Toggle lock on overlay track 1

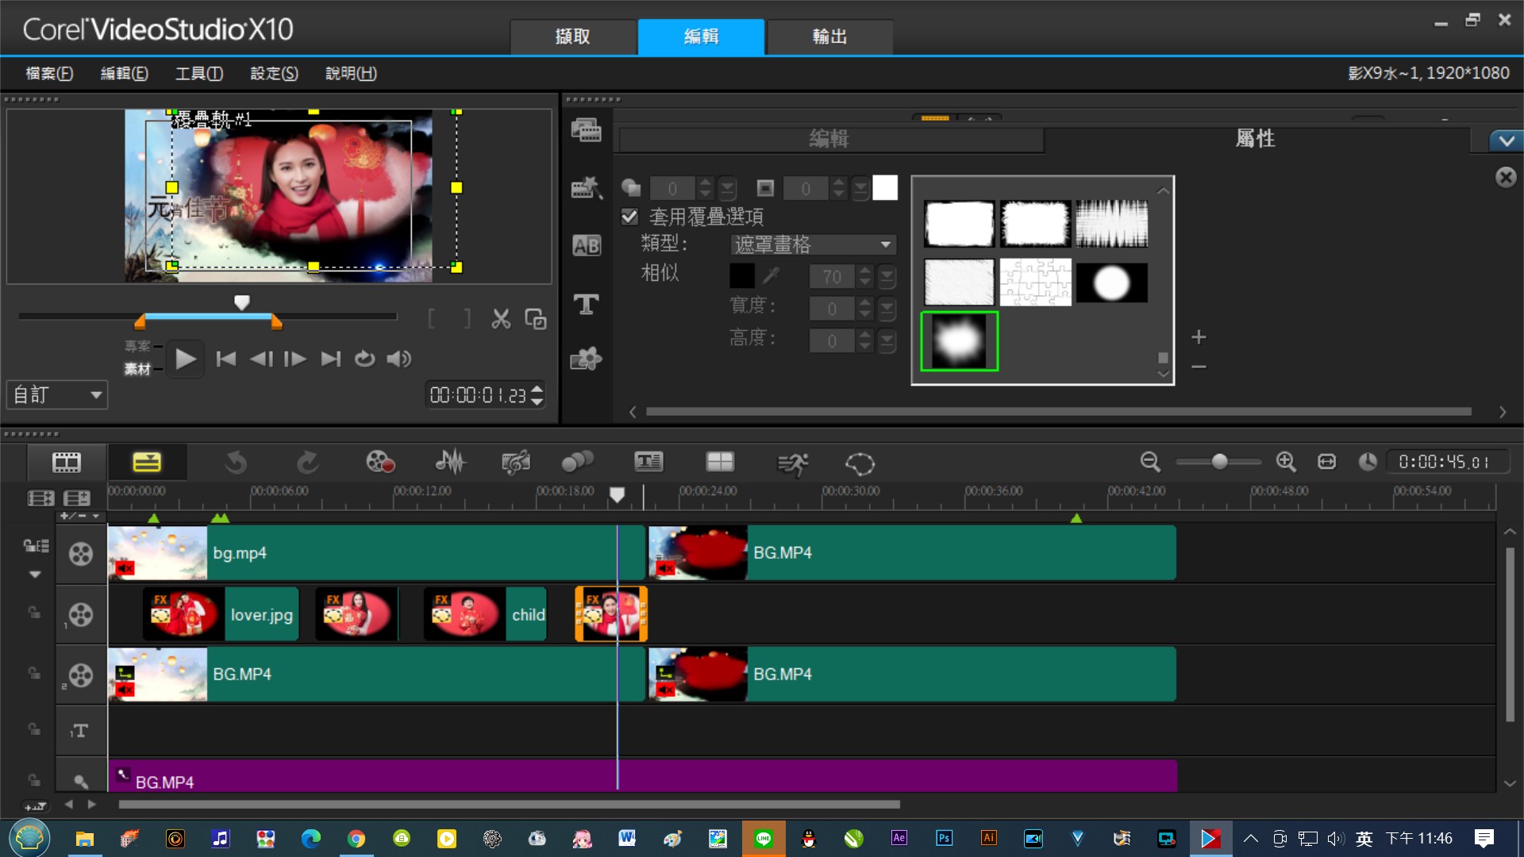click(34, 612)
